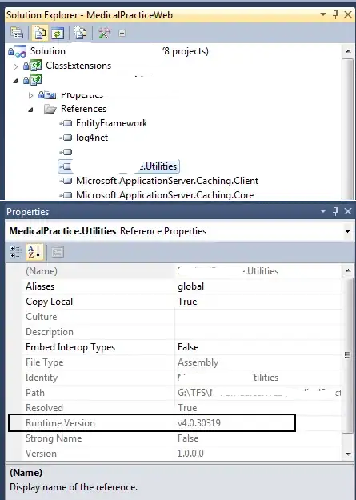This screenshot has width=356, height=500.
Task: Click the Version value 1.0.0.0
Action: pos(190,454)
